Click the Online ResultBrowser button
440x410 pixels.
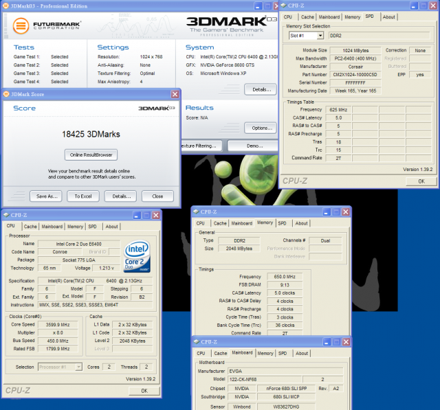[91, 155]
